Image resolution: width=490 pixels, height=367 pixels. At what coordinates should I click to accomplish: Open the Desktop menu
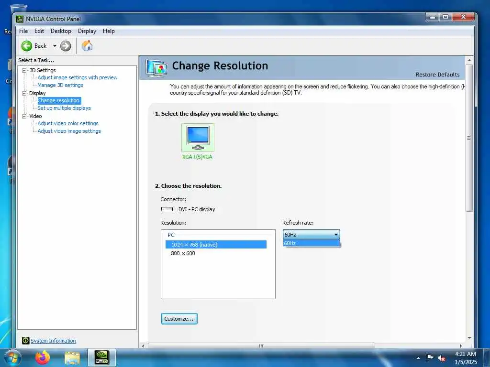pos(61,31)
